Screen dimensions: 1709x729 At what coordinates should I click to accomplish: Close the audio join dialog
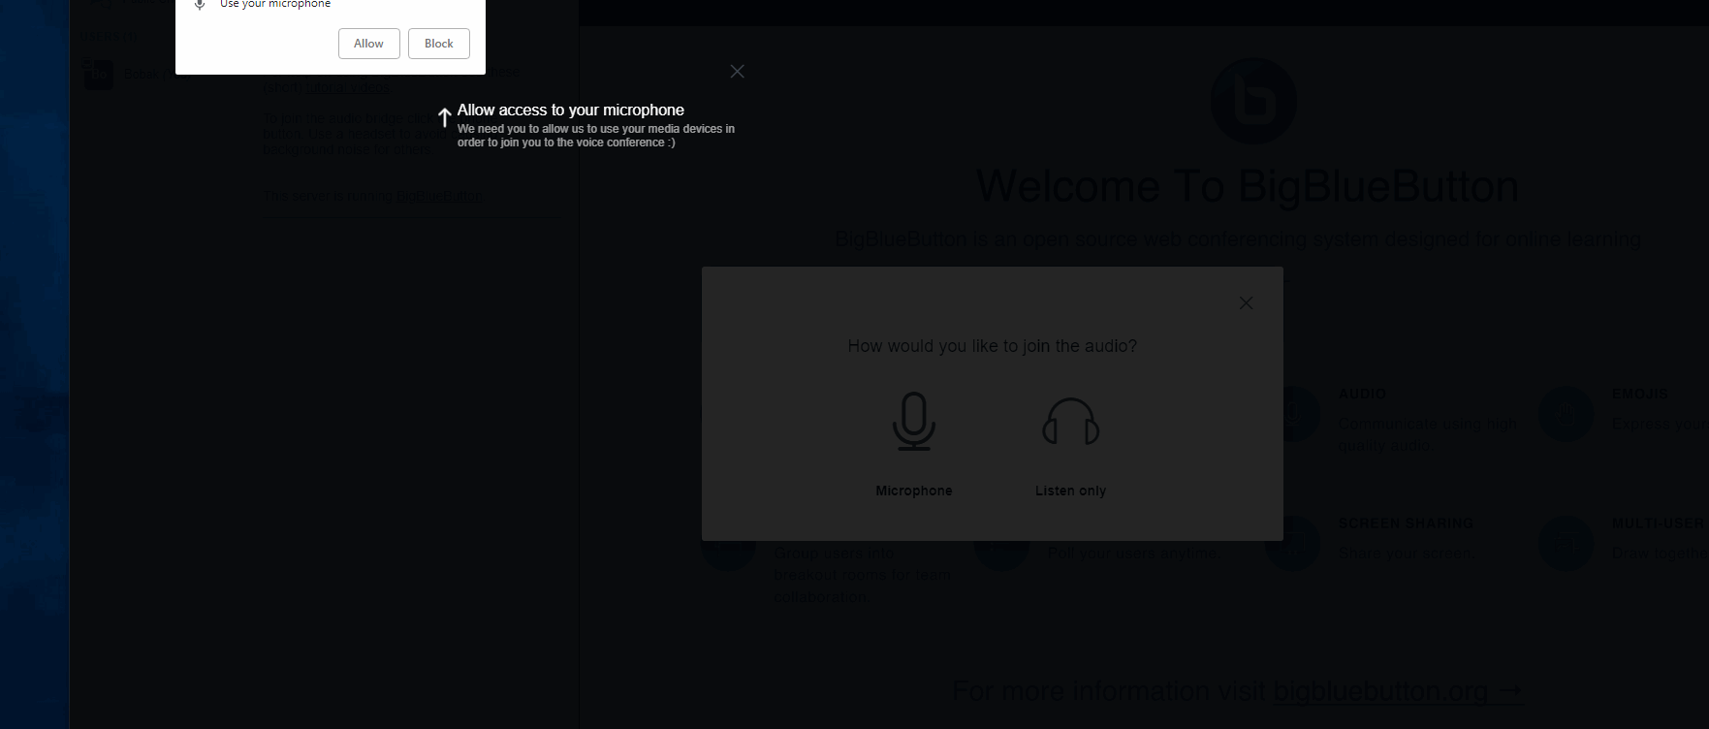coord(1246,303)
